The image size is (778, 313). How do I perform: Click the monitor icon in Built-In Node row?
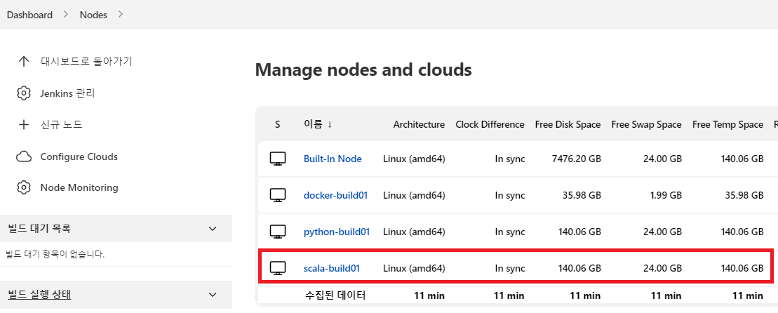(x=278, y=159)
